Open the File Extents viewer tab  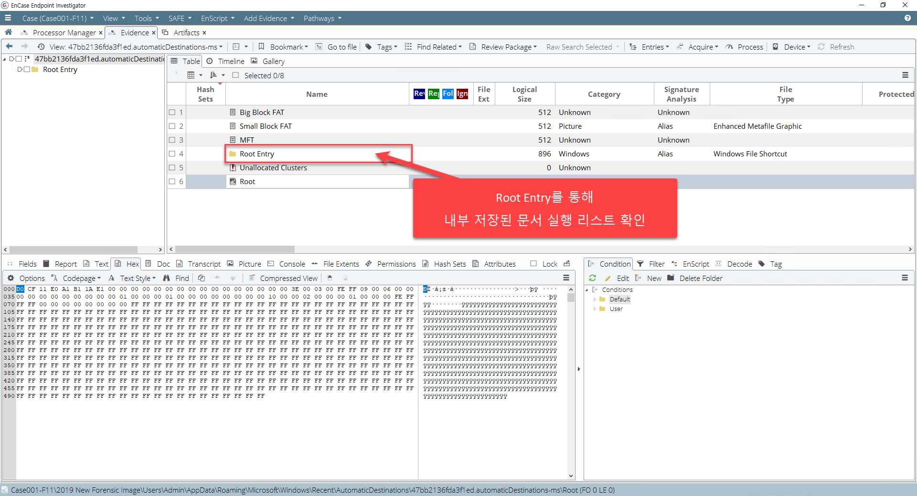[x=335, y=264]
